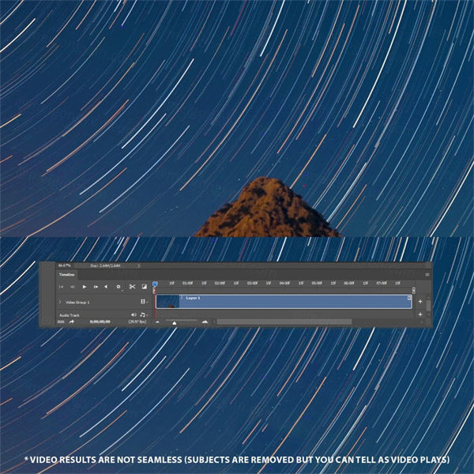474x474 pixels.
Task: Add audio to the Audio Track
Action: tap(419, 314)
